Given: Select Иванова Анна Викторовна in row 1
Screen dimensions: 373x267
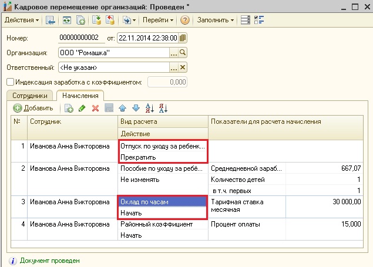Looking at the screenshot, I should pos(73,151).
